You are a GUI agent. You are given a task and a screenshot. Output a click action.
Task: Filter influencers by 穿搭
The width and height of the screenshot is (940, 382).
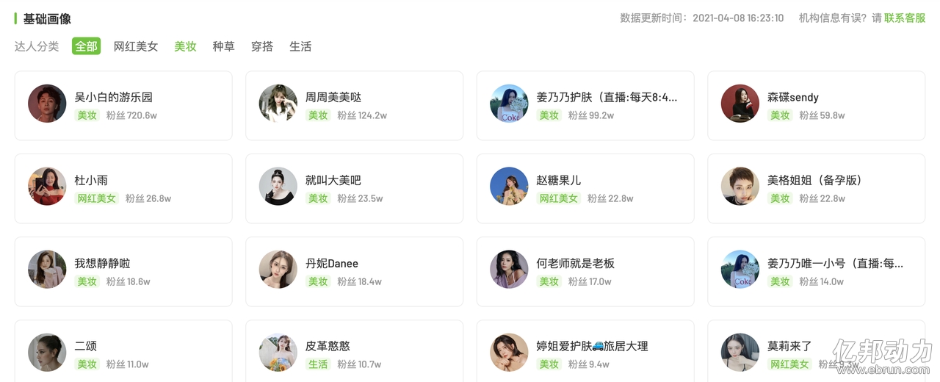coord(262,46)
